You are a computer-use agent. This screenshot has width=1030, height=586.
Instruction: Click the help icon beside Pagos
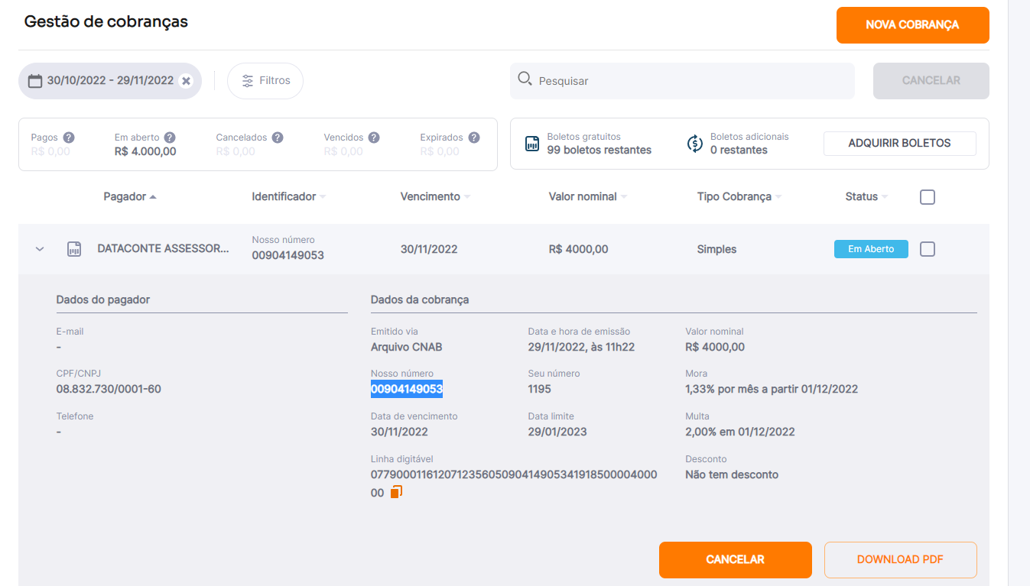[x=69, y=138]
